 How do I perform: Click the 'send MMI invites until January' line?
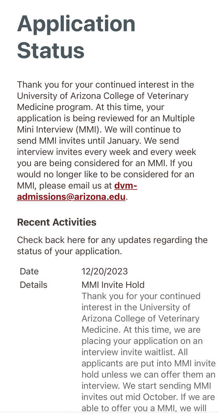point(98,141)
